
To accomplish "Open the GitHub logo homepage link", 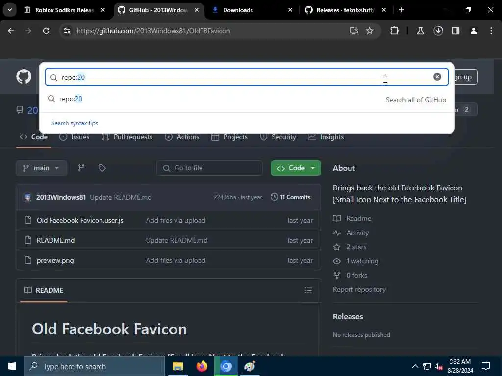I will [x=24, y=77].
